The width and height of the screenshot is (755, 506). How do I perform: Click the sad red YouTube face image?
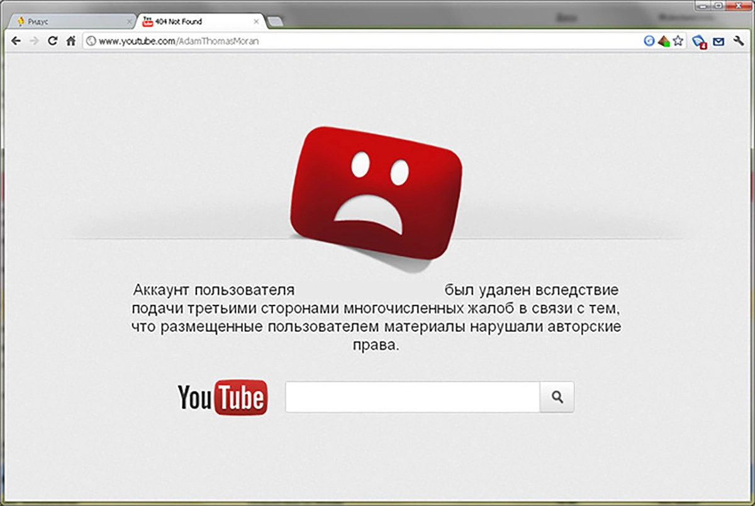point(376,192)
